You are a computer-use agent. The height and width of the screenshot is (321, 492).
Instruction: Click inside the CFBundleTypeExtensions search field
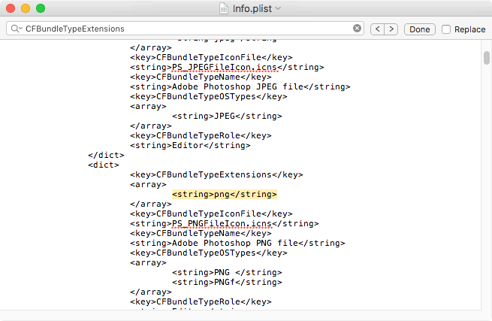188,29
